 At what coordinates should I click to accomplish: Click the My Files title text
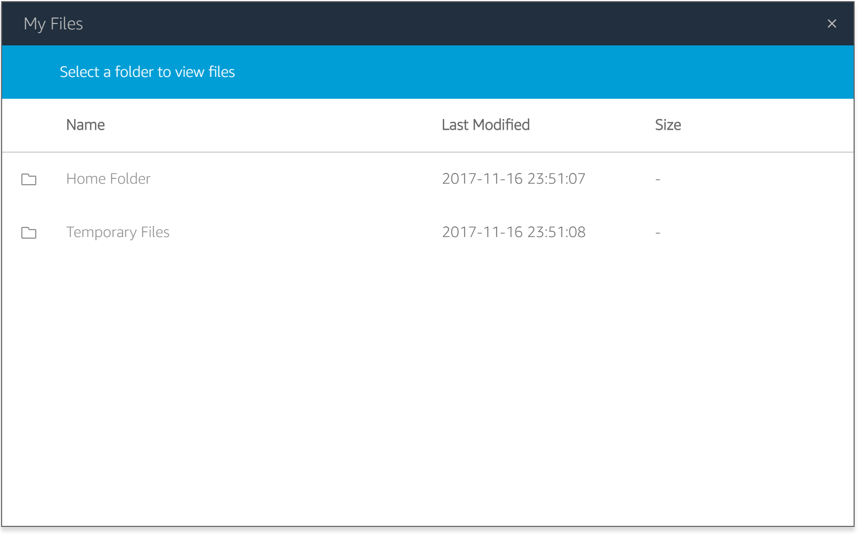tap(53, 24)
